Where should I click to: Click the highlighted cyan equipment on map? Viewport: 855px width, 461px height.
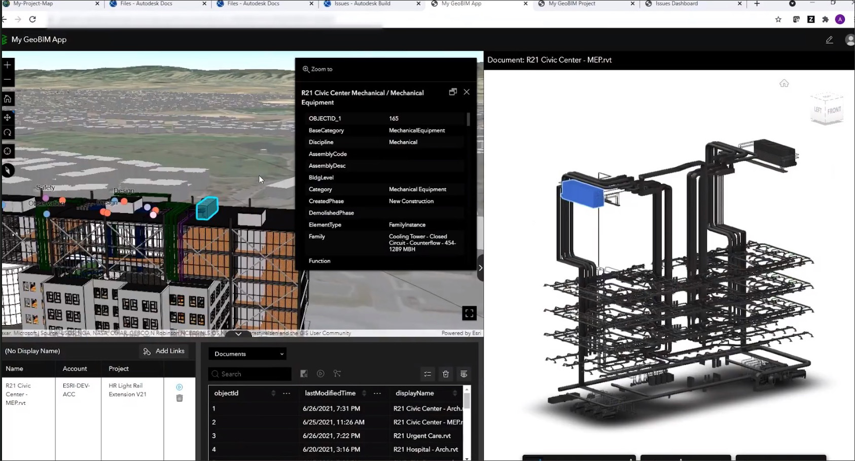pyautogui.click(x=207, y=208)
